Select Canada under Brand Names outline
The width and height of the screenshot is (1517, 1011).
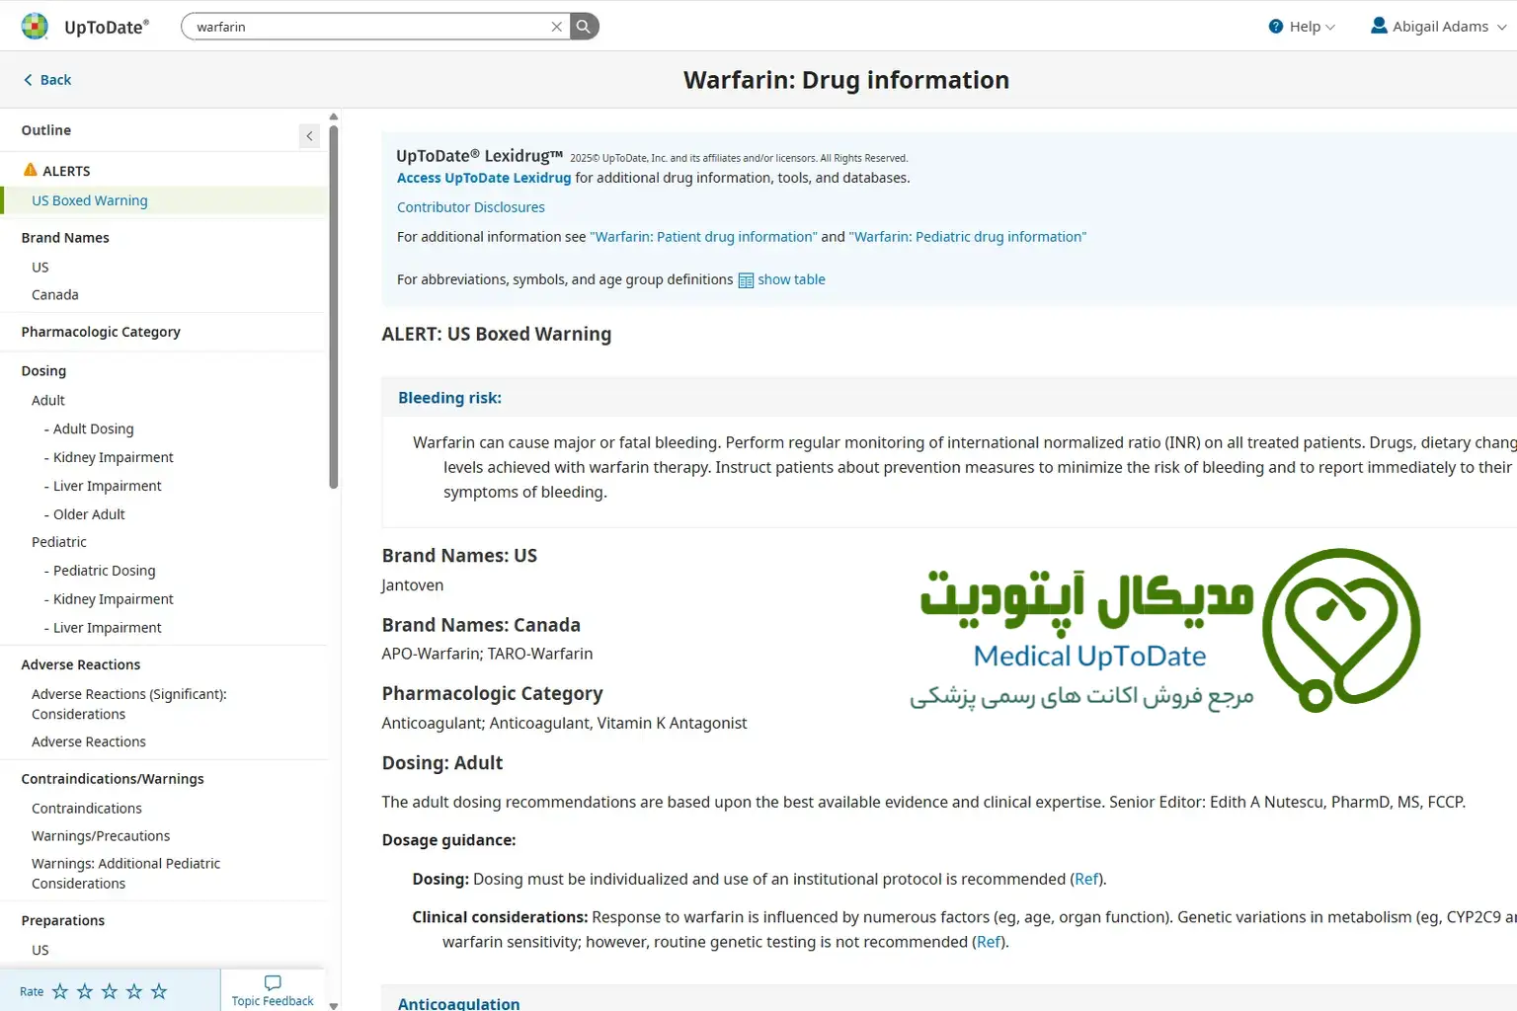pos(55,295)
